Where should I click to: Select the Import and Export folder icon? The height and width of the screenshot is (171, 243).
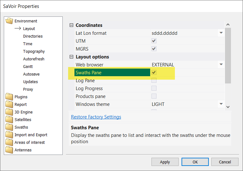[x=9, y=135]
